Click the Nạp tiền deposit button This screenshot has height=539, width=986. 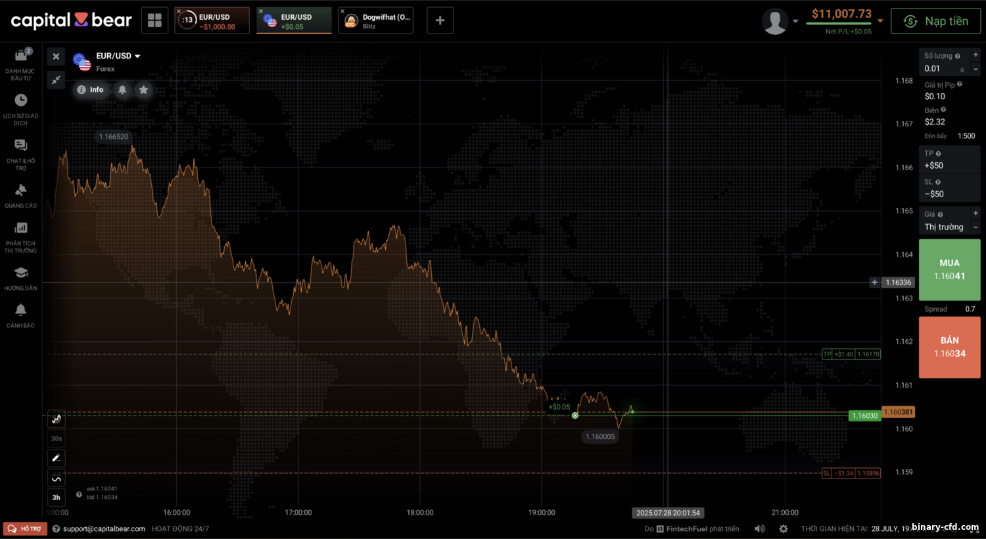tap(935, 21)
